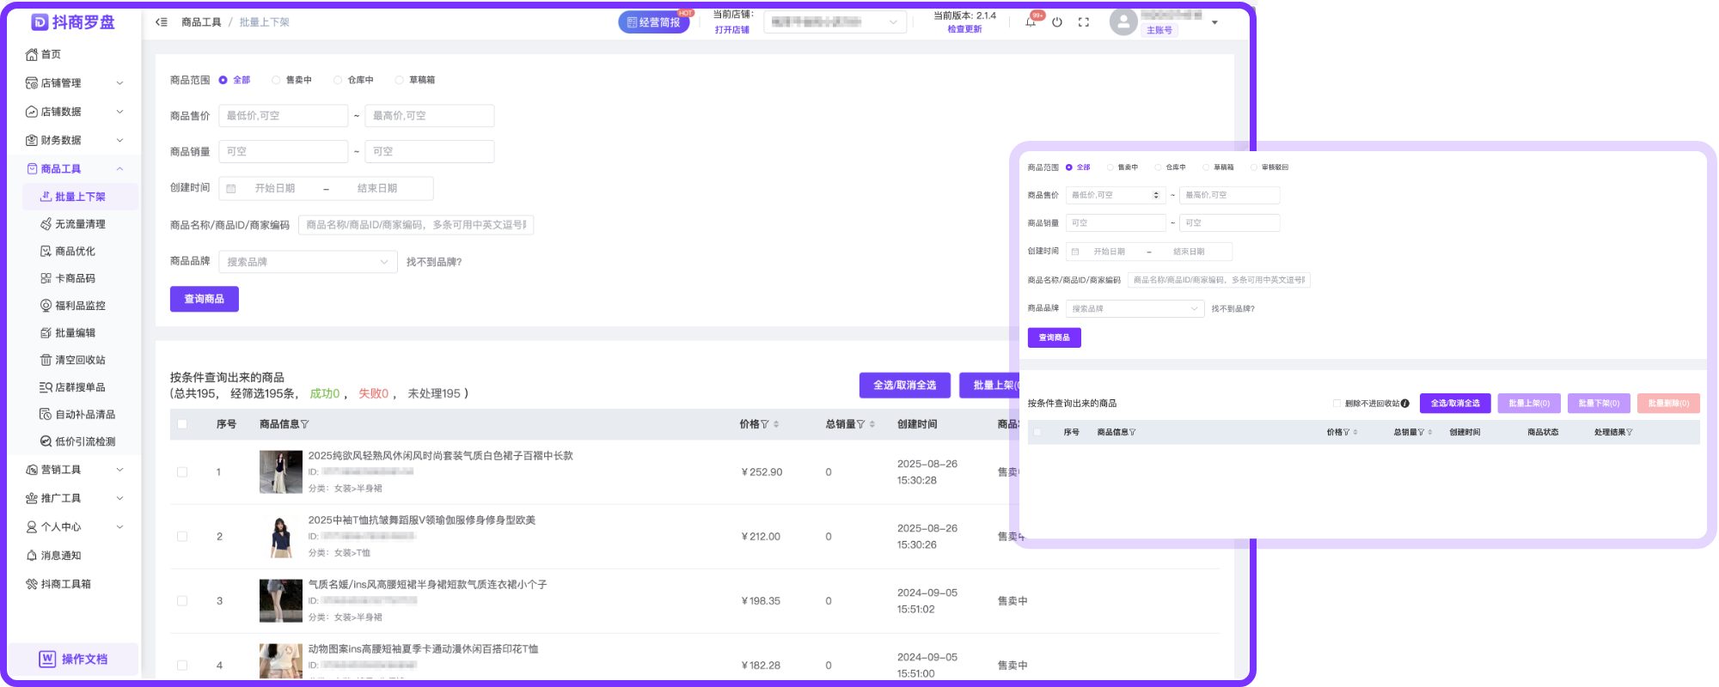This screenshot has height=687, width=1719.
Task: Expand the 营销工具 sidebar menu
Action: point(75,470)
